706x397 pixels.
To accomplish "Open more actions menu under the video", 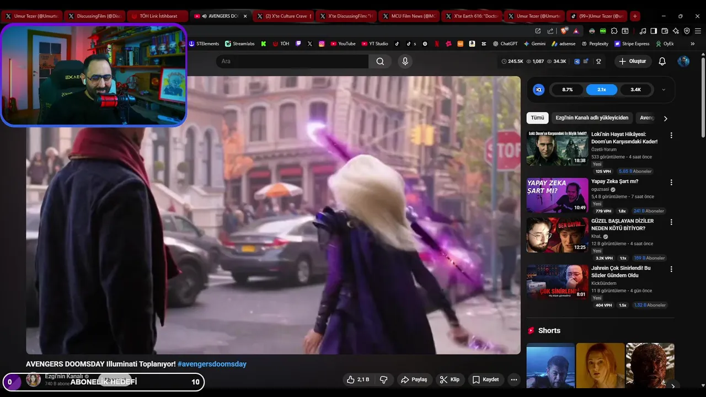I will coord(514,379).
